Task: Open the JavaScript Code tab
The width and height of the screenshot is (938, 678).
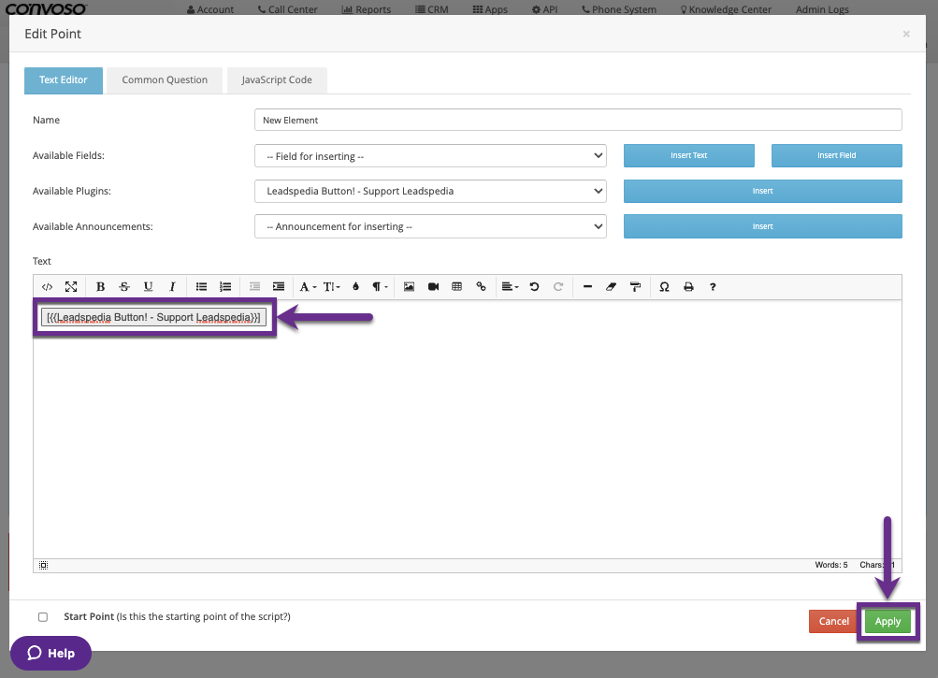Action: click(x=277, y=80)
